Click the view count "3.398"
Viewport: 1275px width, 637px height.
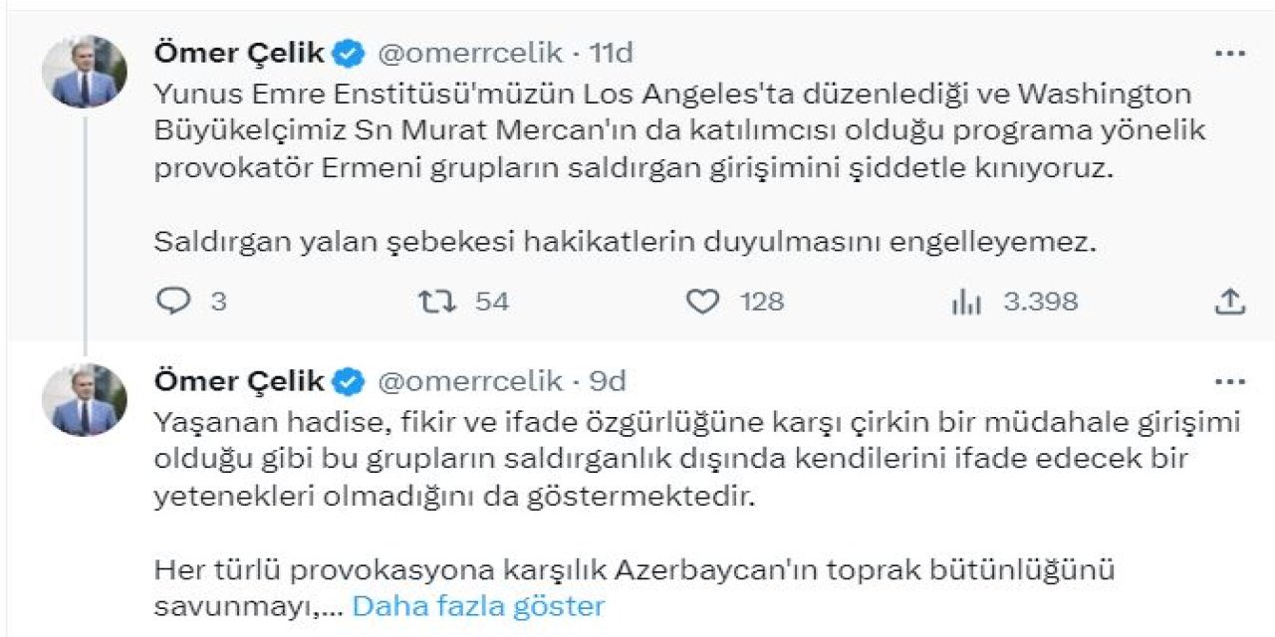(1036, 302)
